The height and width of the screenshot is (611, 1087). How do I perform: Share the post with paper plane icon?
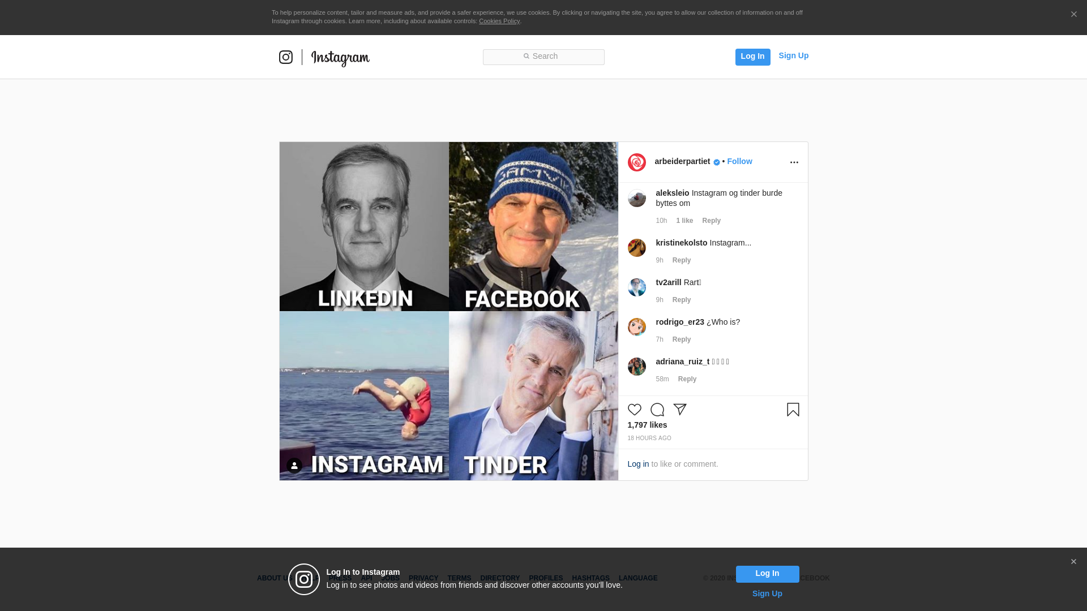(x=680, y=410)
